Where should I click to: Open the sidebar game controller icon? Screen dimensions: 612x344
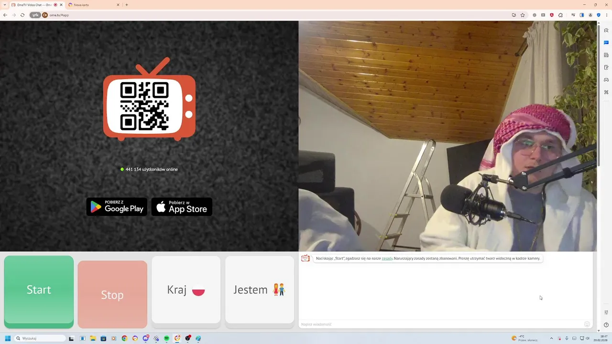point(606,80)
